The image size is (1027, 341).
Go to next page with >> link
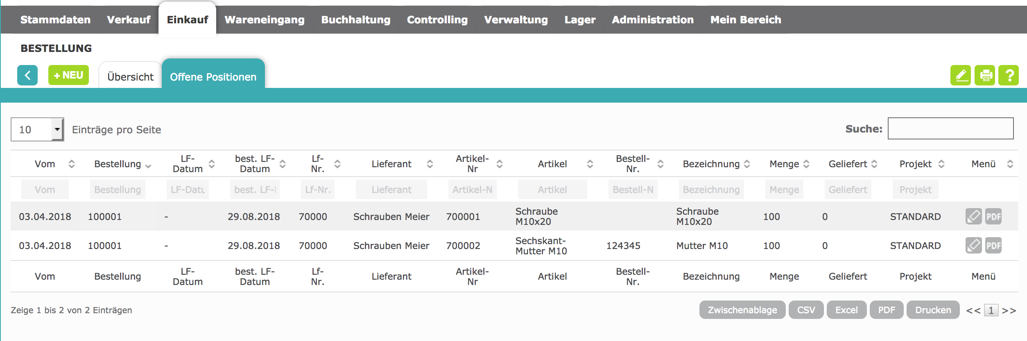tap(1009, 310)
